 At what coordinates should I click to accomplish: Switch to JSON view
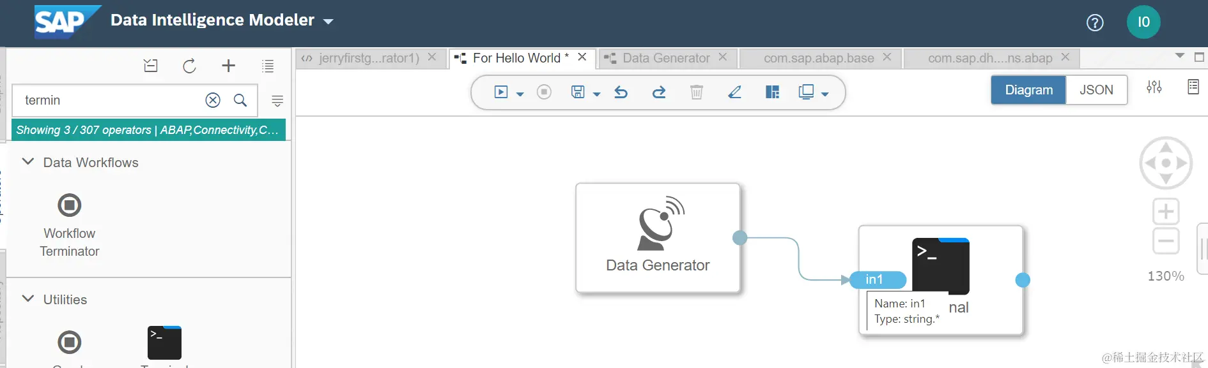point(1096,90)
